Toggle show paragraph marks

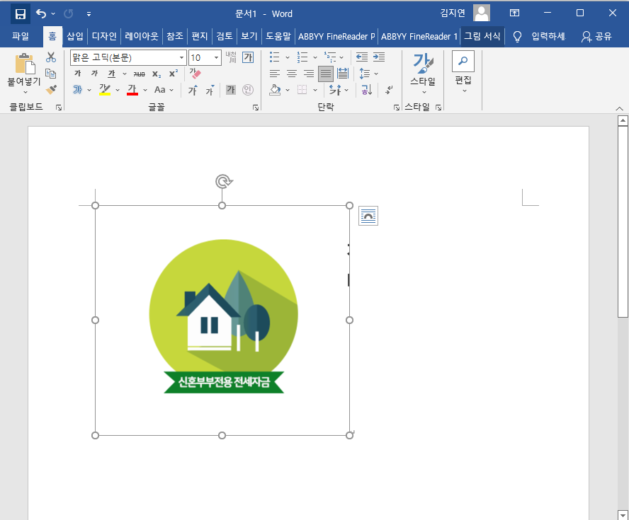(x=389, y=90)
